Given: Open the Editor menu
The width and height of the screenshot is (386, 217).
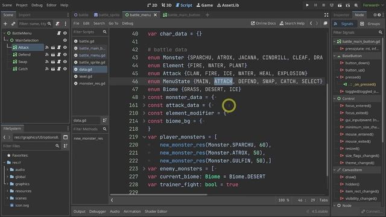Looking at the screenshot, I should point(51,5).
